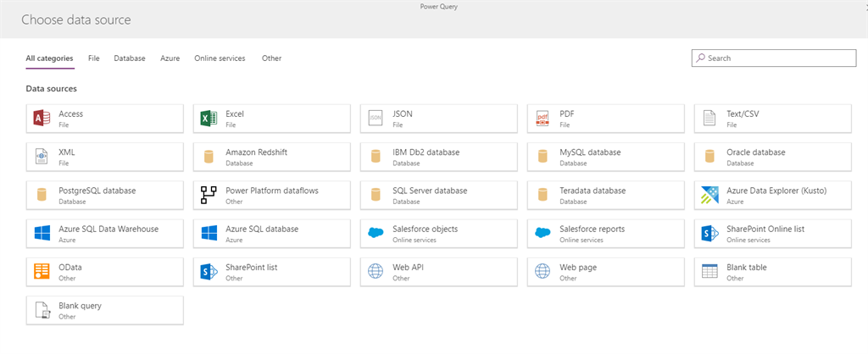Image resolution: width=868 pixels, height=354 pixels.
Task: Click the 'Text/CSV' connector name
Action: (x=743, y=114)
